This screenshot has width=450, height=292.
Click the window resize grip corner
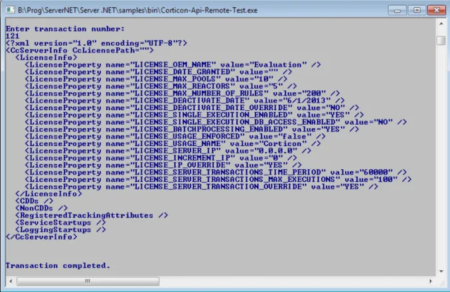(x=442, y=283)
